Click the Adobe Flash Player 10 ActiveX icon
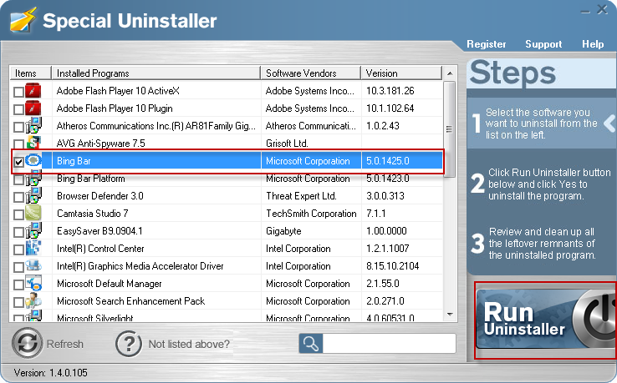617x383 pixels. pyautogui.click(x=33, y=90)
